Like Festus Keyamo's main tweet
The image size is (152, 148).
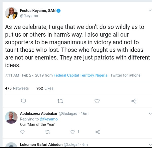tap(97, 101)
